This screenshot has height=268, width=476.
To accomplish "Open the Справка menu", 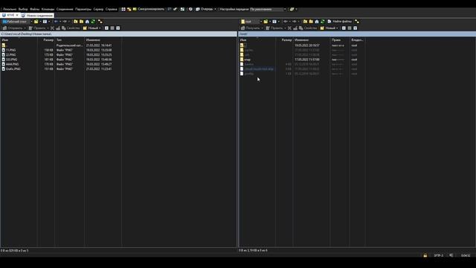I will (x=112, y=9).
